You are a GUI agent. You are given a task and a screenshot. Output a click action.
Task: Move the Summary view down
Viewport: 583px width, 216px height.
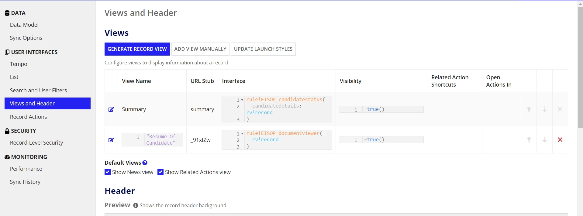click(x=544, y=109)
